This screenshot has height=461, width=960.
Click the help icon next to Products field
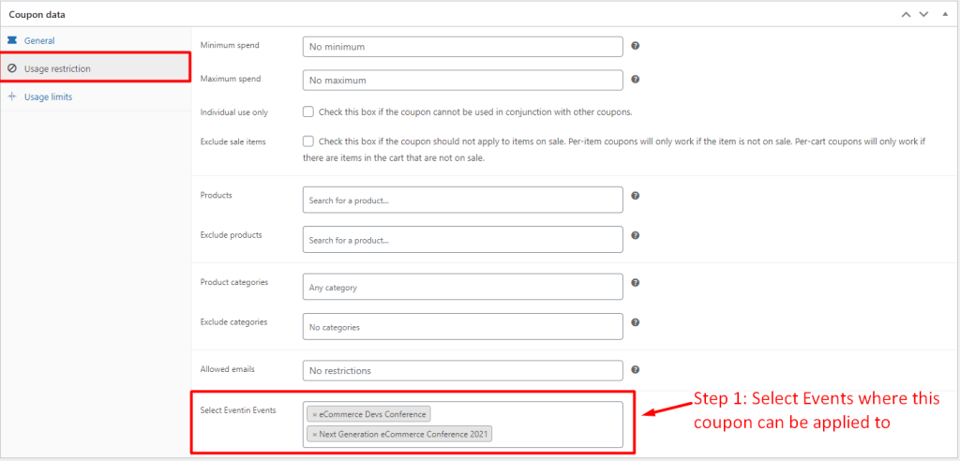click(636, 195)
